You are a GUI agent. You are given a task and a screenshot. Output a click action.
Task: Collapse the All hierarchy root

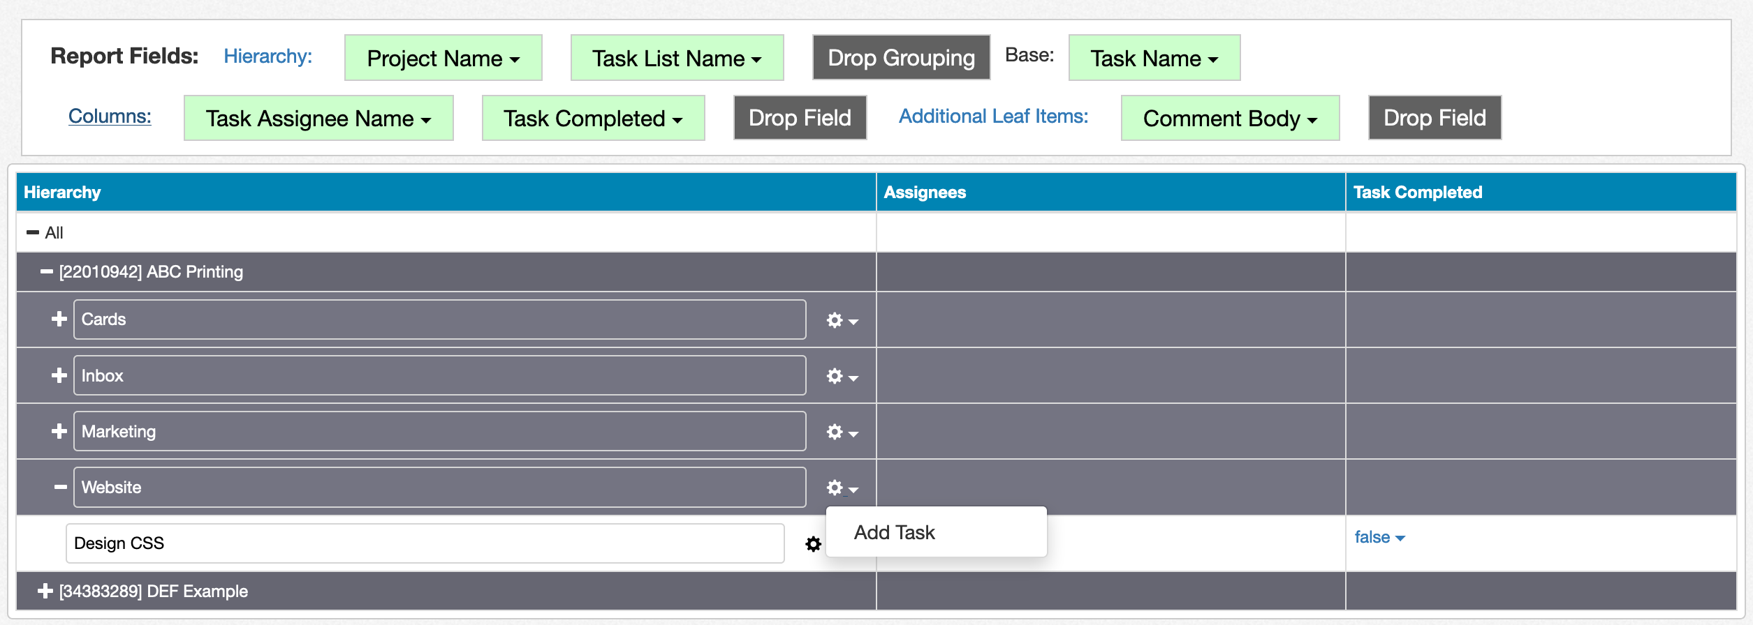(32, 232)
